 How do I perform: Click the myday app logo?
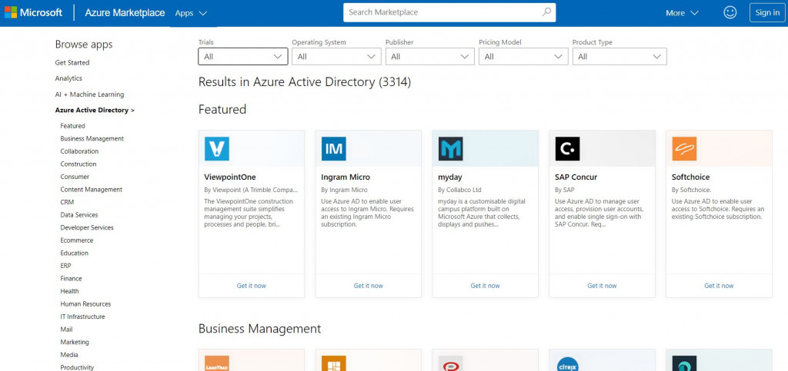(x=450, y=148)
